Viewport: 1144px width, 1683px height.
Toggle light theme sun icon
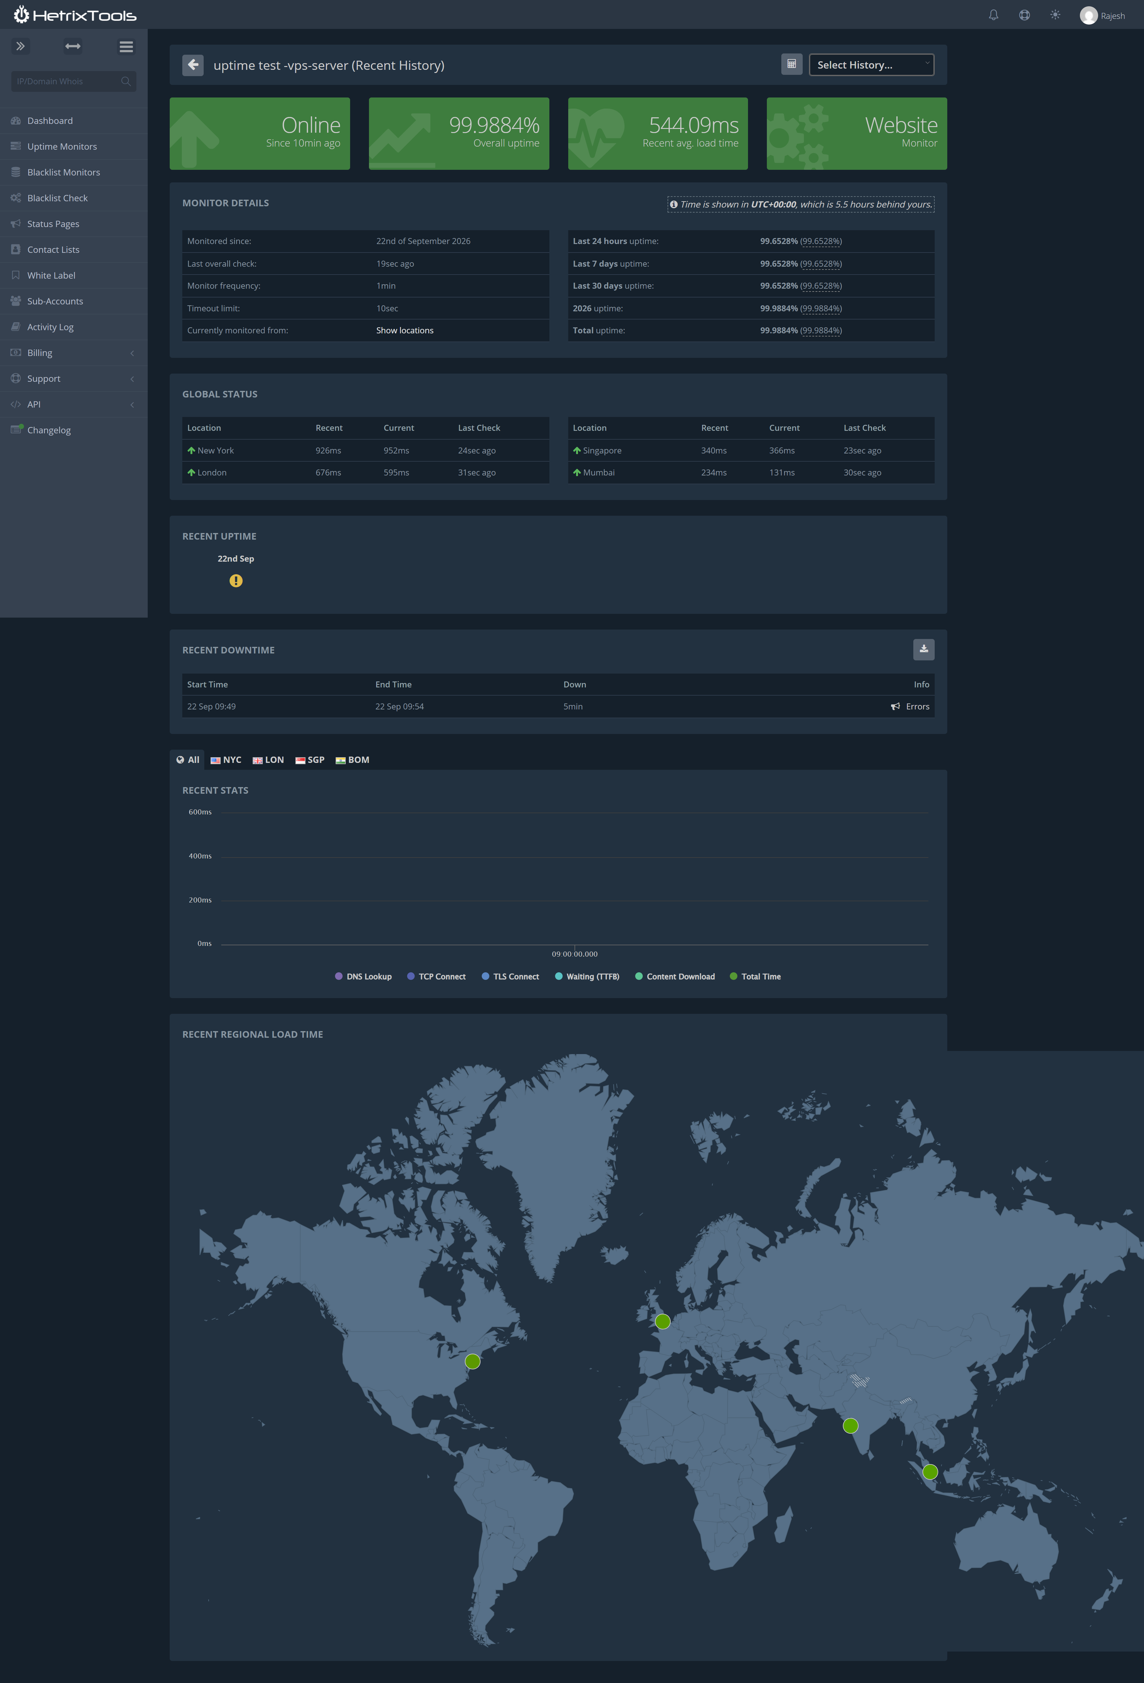[1055, 15]
